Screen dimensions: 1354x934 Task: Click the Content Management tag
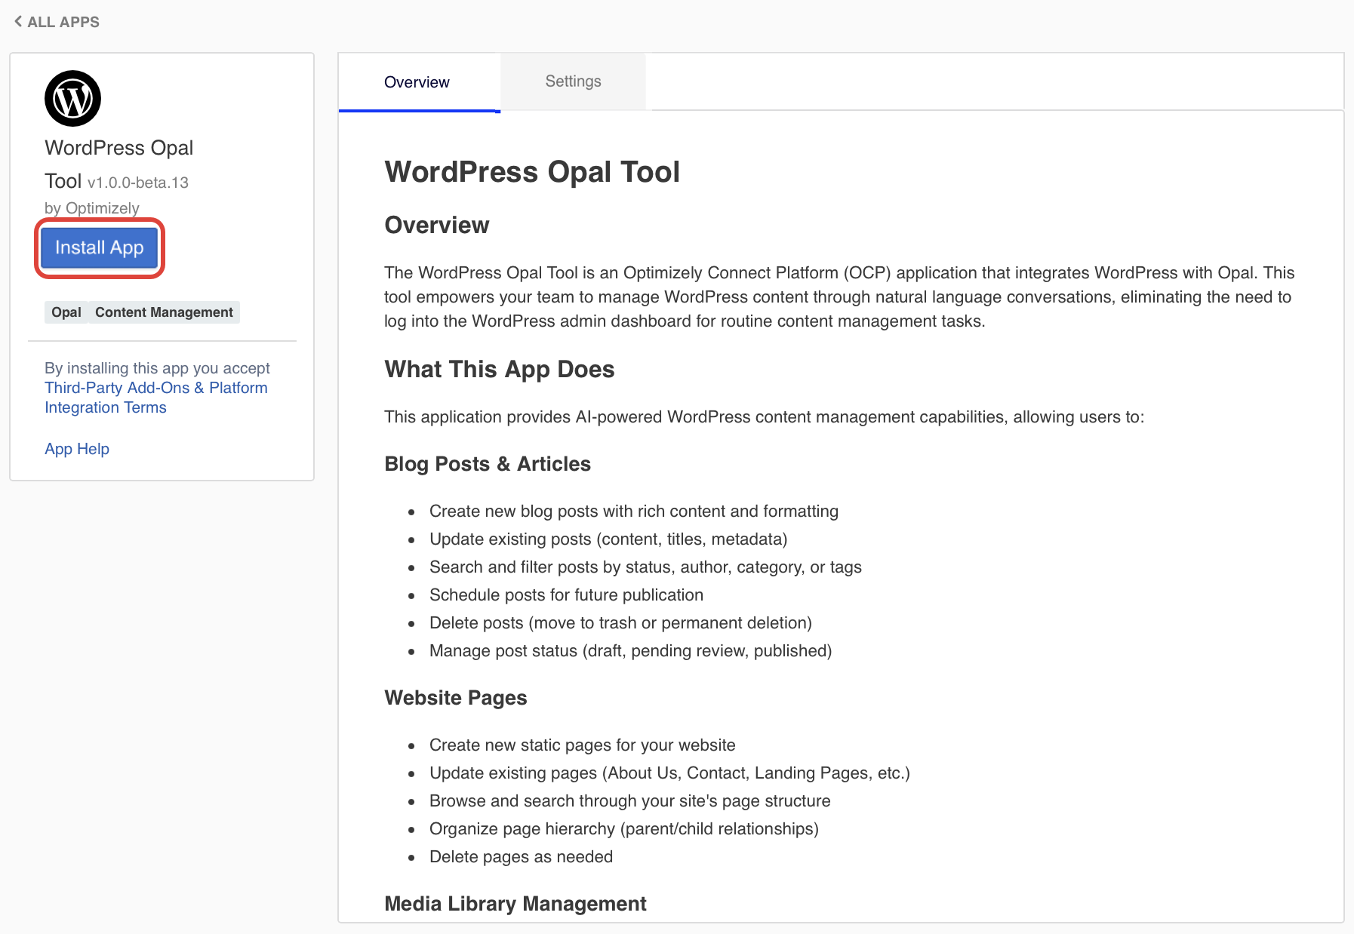[164, 312]
